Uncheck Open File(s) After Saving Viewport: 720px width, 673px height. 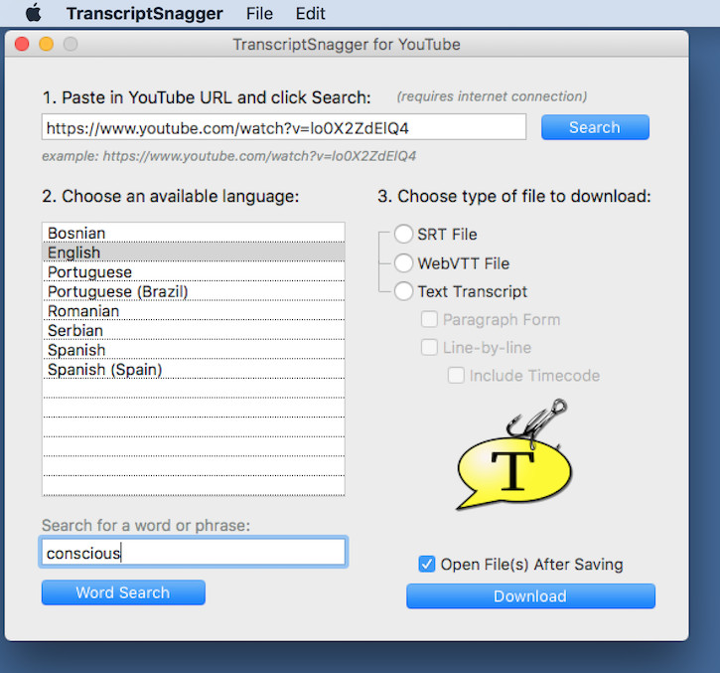click(x=427, y=564)
